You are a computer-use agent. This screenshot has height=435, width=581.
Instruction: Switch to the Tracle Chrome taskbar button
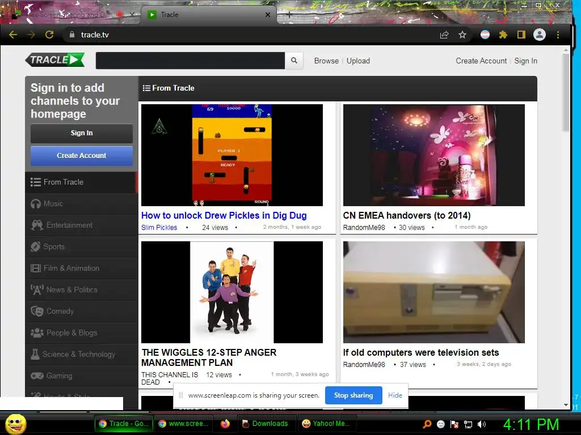[124, 424]
